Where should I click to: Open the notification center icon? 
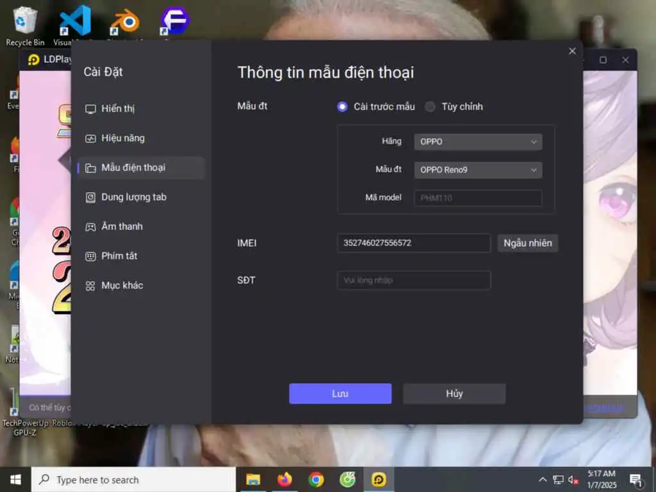point(636,479)
